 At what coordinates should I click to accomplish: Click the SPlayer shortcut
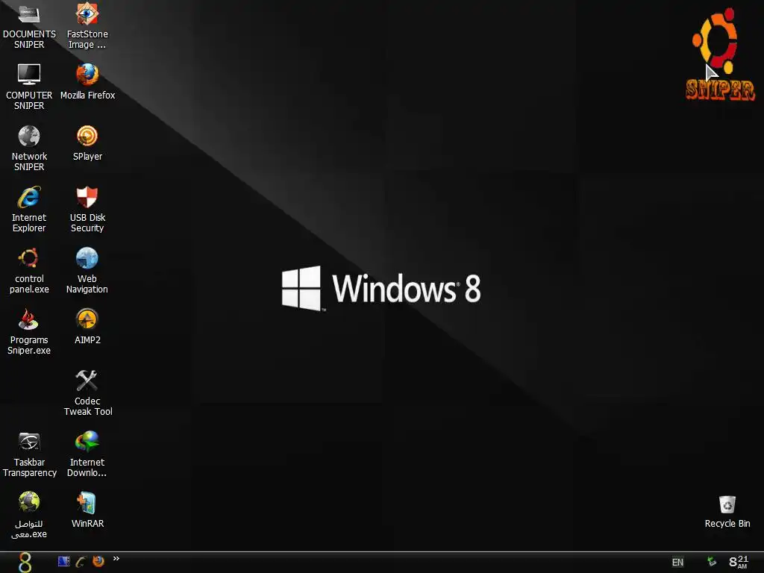pyautogui.click(x=87, y=143)
